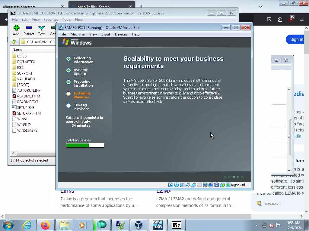Click browser vertical scrollbar down arrow
The height and width of the screenshot is (231, 309).
tap(307, 211)
